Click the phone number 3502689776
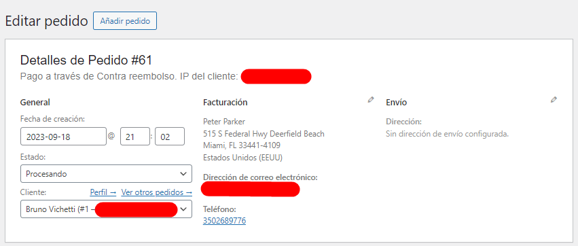This screenshot has width=578, height=246. [x=225, y=221]
